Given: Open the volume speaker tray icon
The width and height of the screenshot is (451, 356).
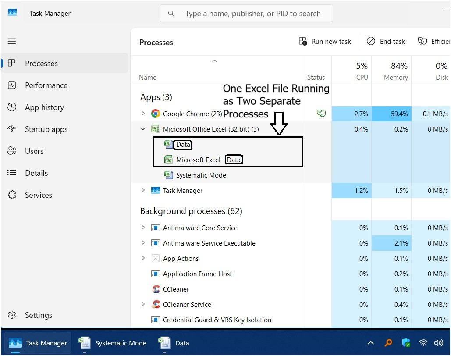Looking at the screenshot, I should pyautogui.click(x=439, y=343).
